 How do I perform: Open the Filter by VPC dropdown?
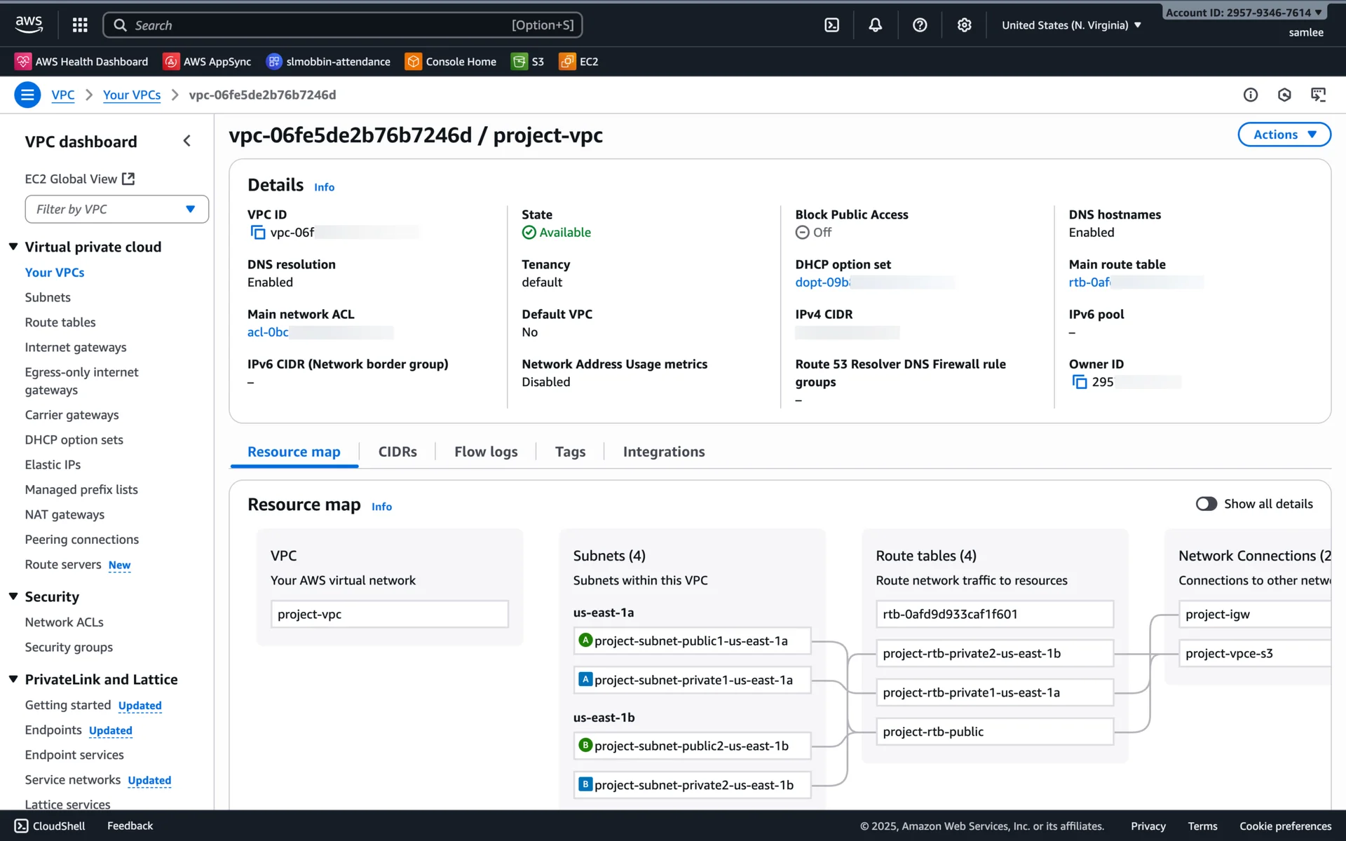click(x=116, y=210)
